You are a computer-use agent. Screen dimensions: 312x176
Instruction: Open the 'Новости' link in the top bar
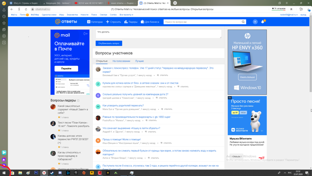click(x=84, y=15)
